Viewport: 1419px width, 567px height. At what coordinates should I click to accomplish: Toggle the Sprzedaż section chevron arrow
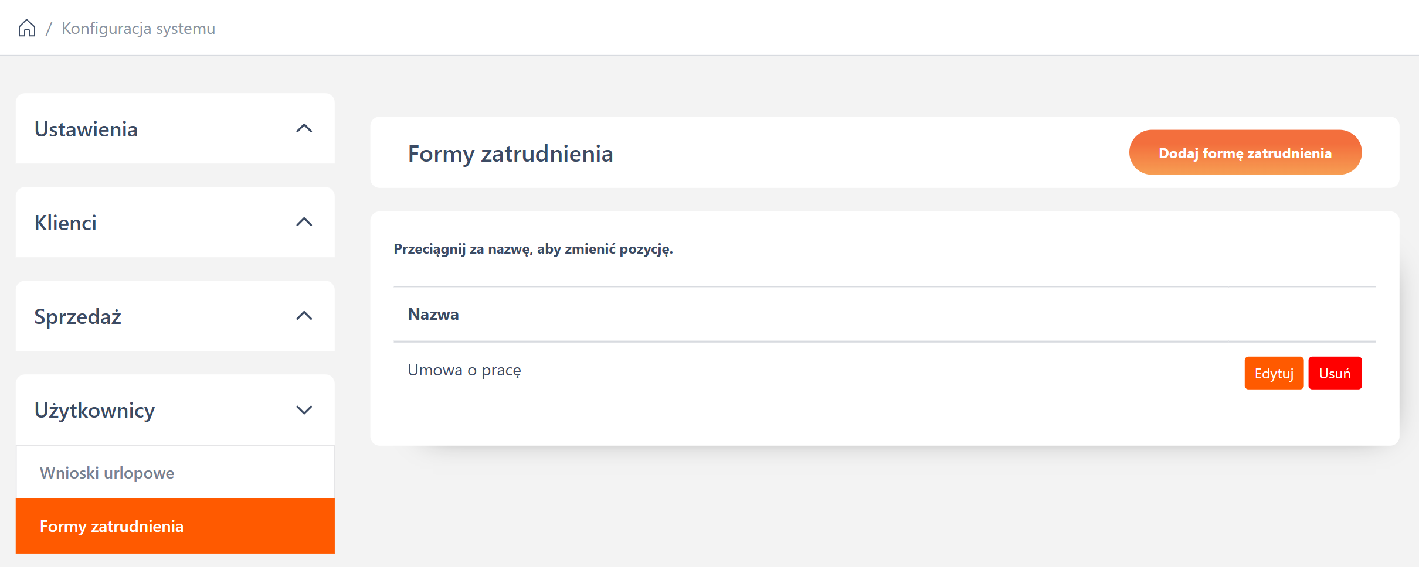tap(304, 316)
